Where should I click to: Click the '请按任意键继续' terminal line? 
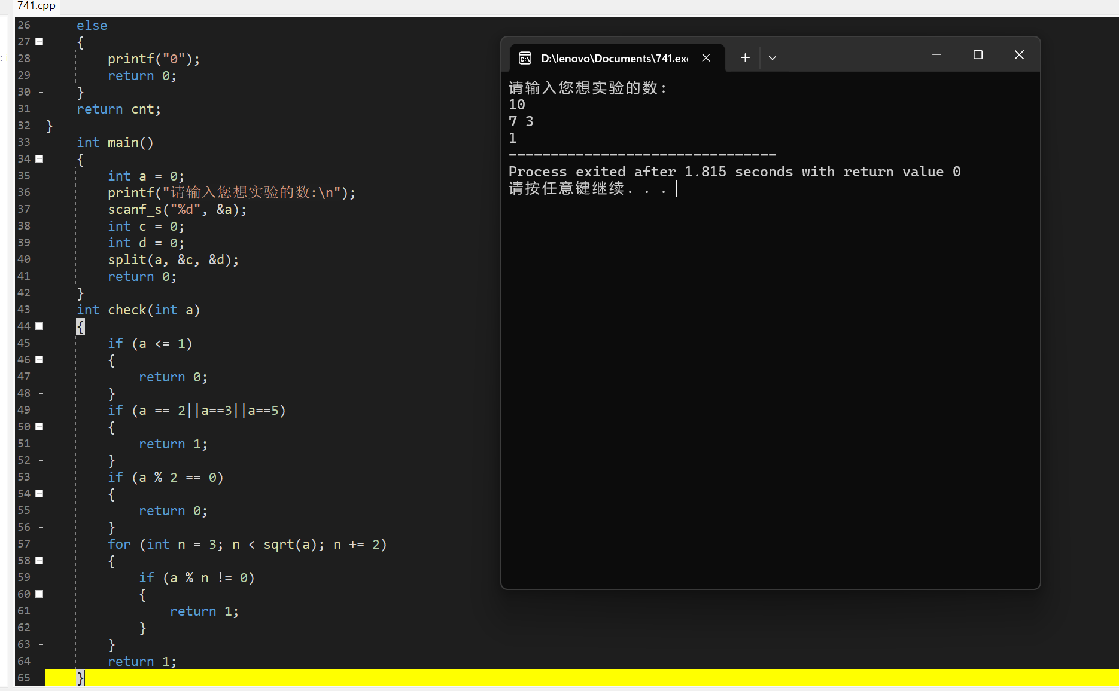pos(588,188)
